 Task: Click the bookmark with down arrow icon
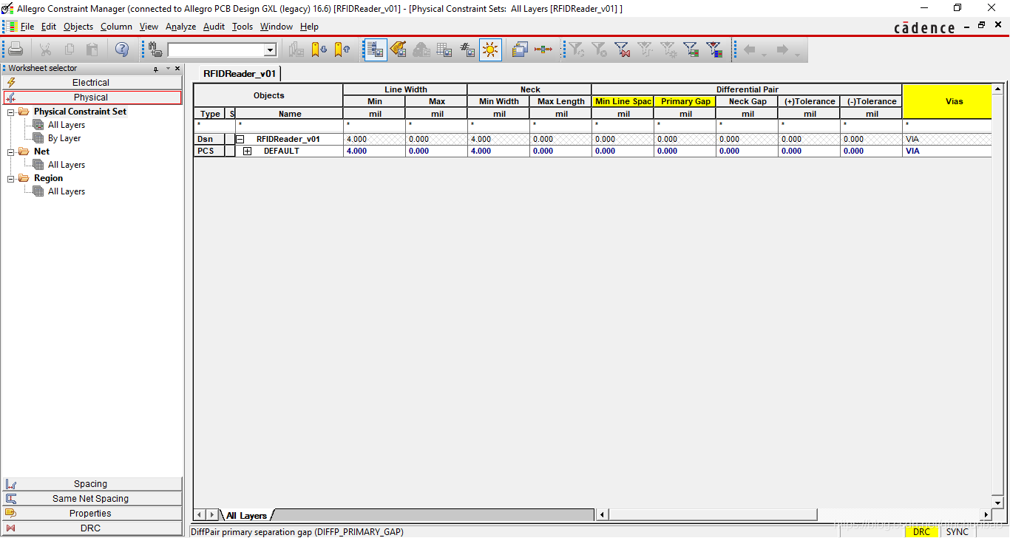pos(319,50)
